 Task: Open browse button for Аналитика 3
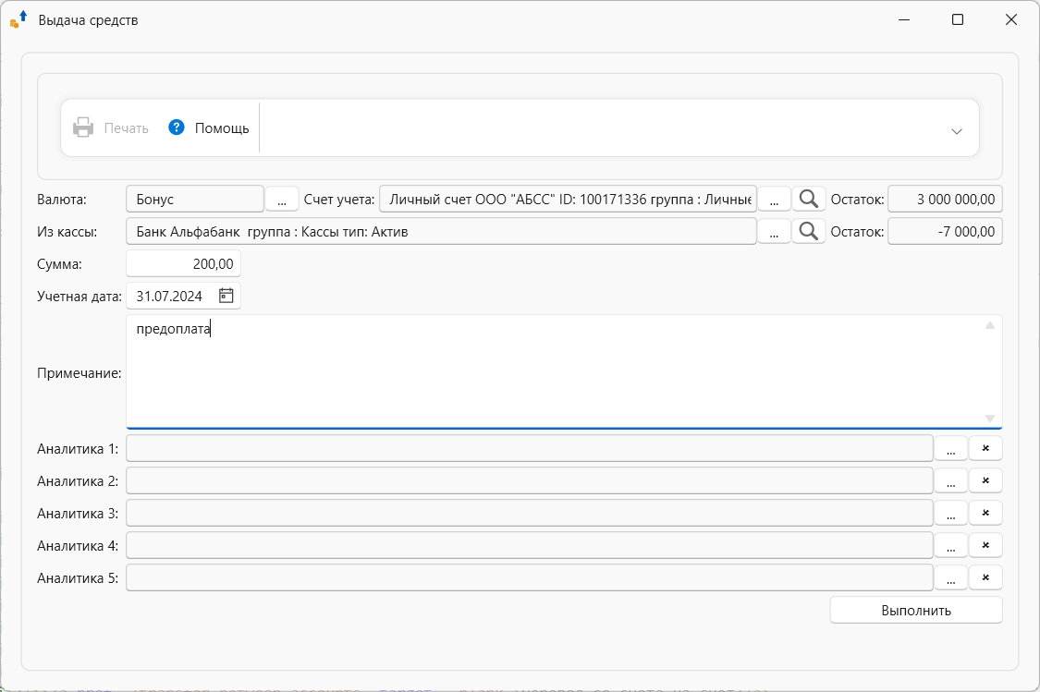coord(951,513)
